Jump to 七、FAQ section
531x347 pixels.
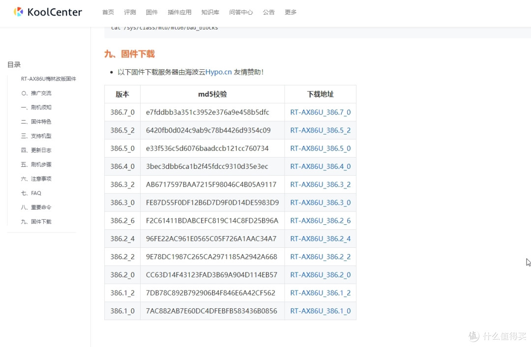(x=31, y=193)
